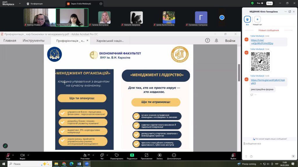
Task: Open the Zoom Workplace dropdown arrow
Action: (20, 3)
